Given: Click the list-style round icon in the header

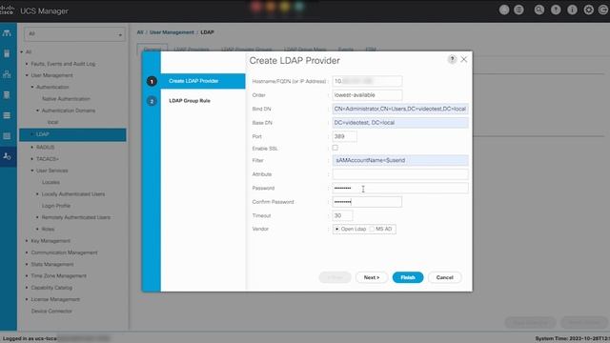Looking at the screenshot, I should [518, 10].
